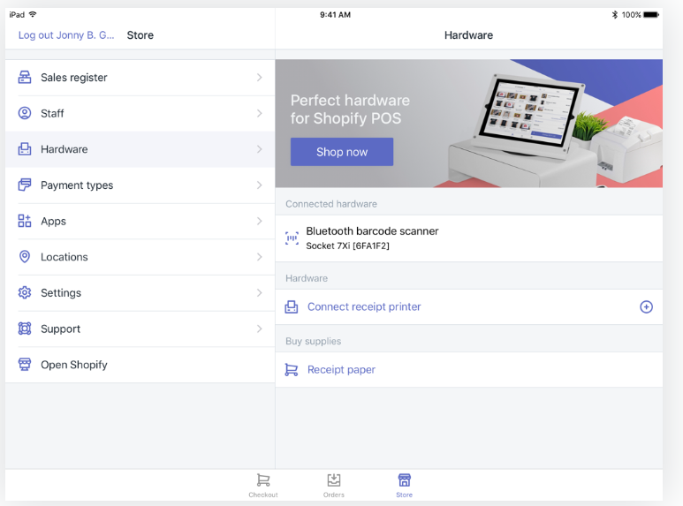Open Locations via its chevron
The width and height of the screenshot is (683, 506).
[259, 257]
